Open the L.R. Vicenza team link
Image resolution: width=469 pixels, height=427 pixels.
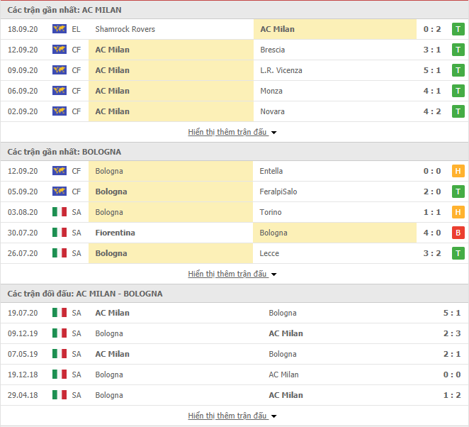(x=281, y=70)
